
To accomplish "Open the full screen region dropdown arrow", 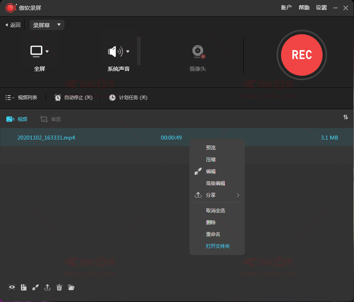I will pos(47,51).
